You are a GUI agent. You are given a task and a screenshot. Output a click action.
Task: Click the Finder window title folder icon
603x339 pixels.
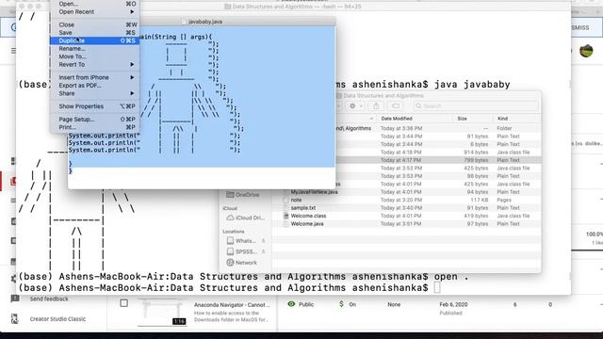tap(338, 95)
